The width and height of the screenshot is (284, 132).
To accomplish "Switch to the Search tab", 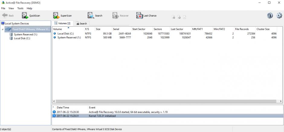I will (x=81, y=24).
